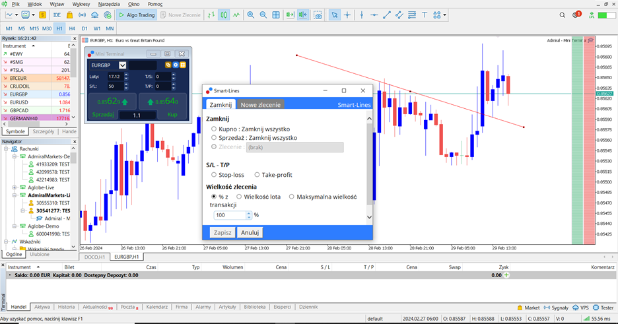The image size is (618, 324).
Task: Collapse the Rachunki tree node
Action: (7, 149)
